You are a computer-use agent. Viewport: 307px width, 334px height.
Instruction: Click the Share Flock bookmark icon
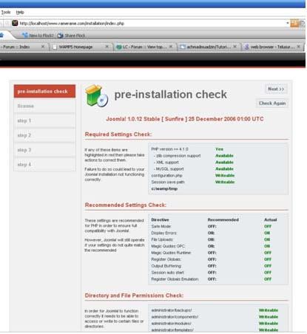coord(61,35)
